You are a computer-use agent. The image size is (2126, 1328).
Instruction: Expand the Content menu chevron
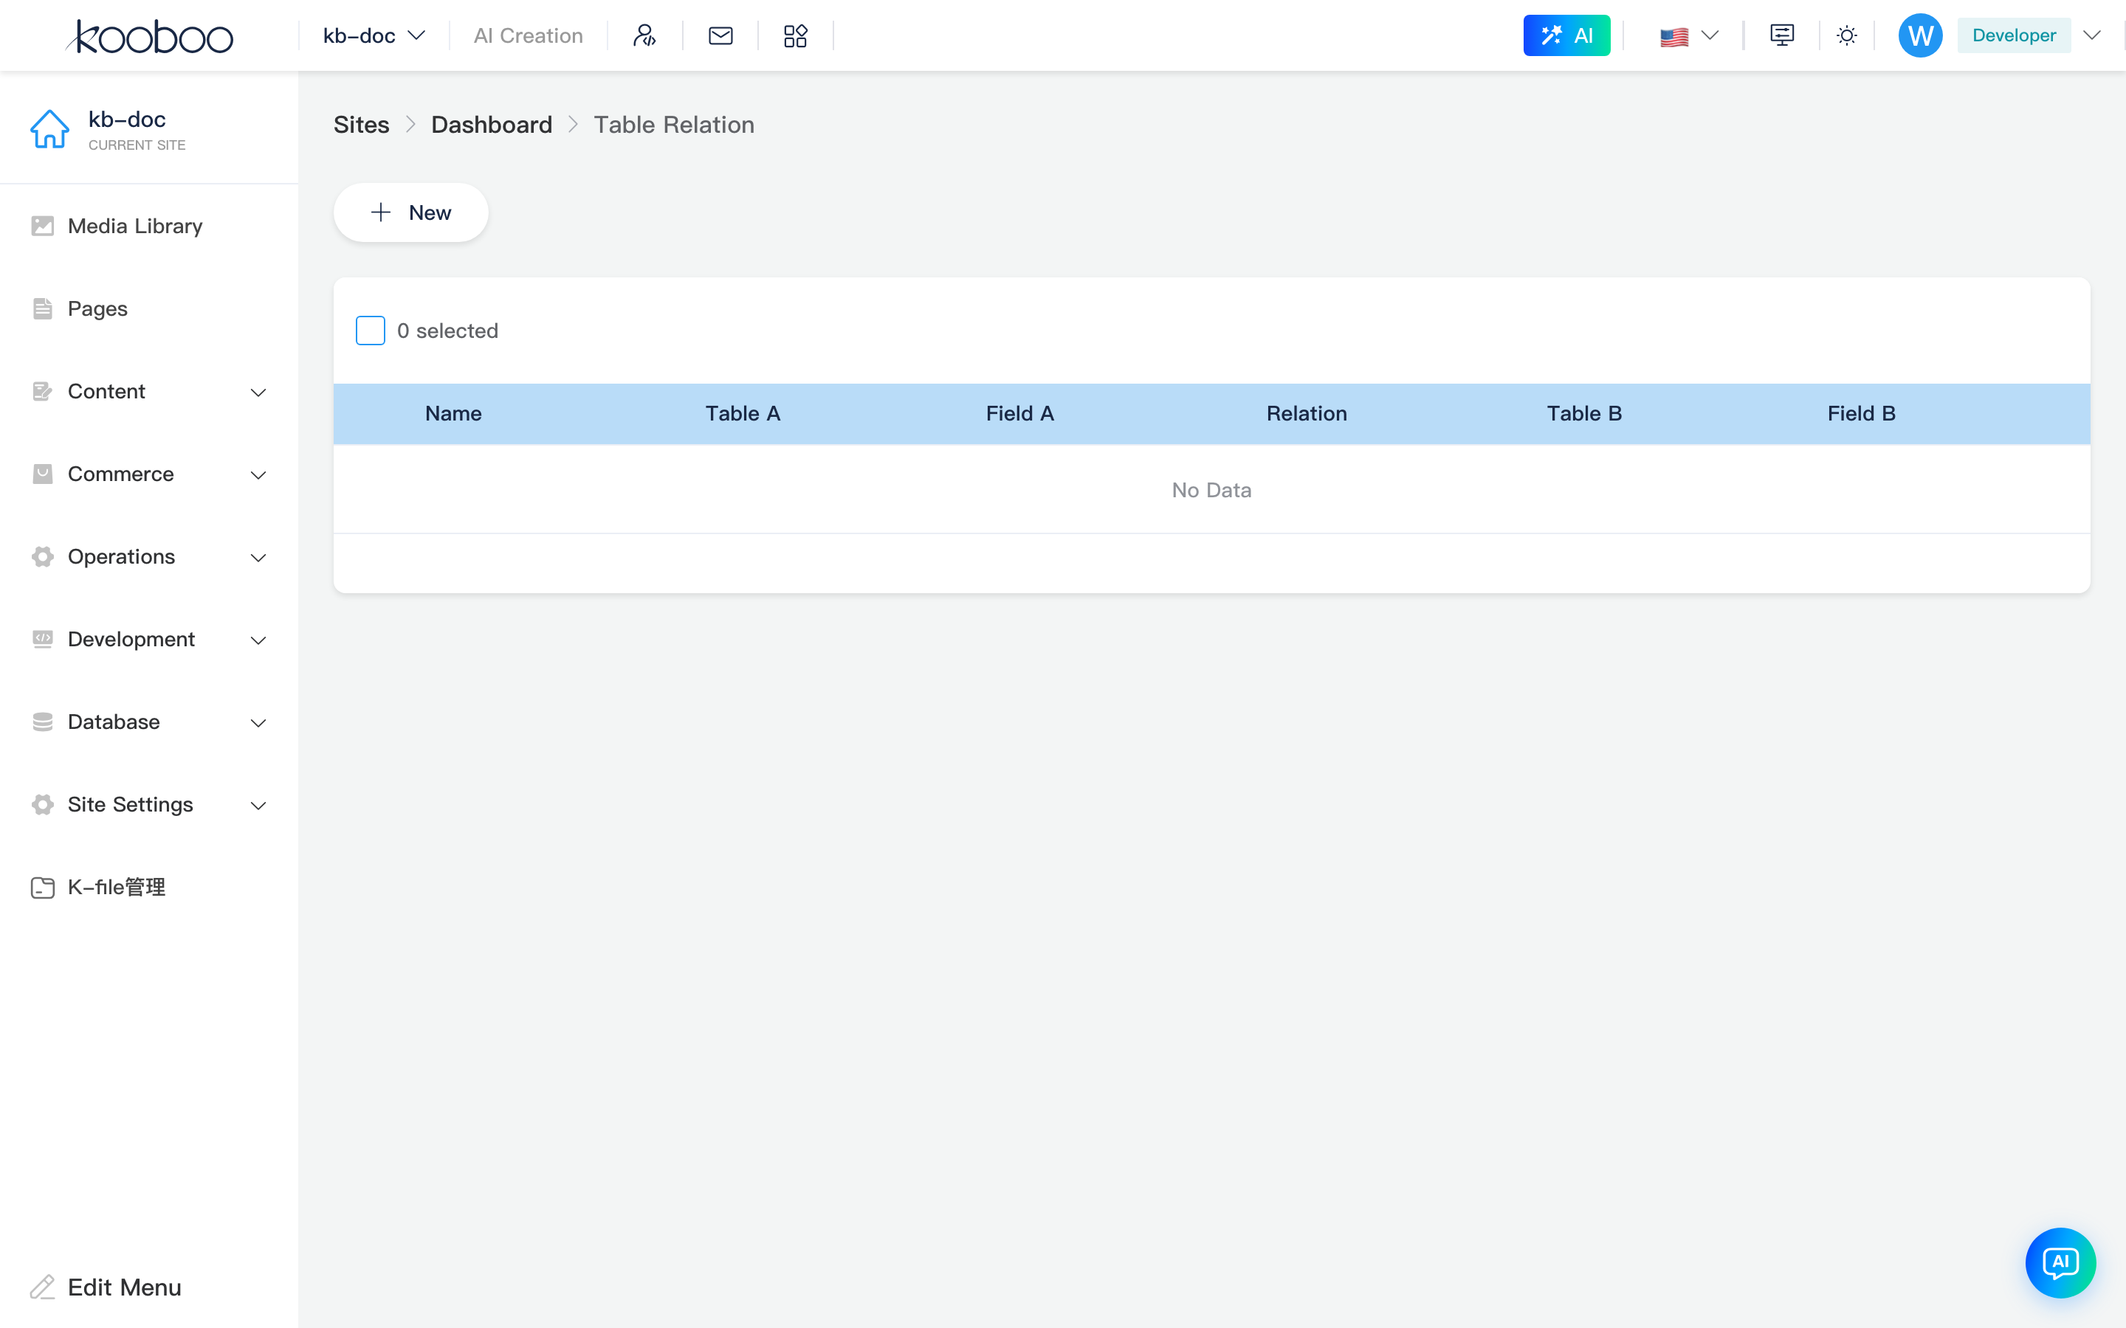pos(258,392)
